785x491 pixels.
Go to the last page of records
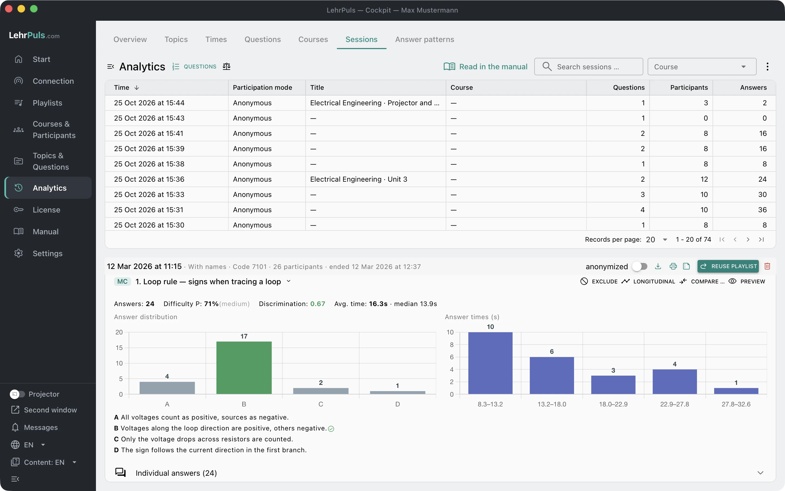761,239
